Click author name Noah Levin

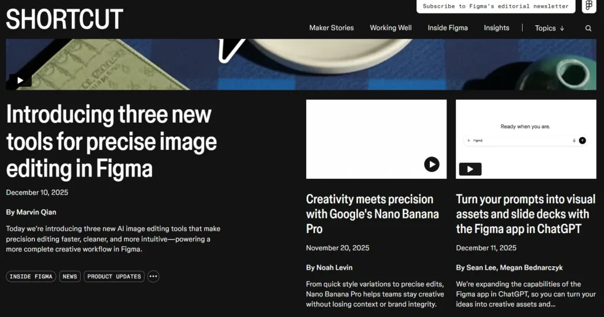point(334,267)
